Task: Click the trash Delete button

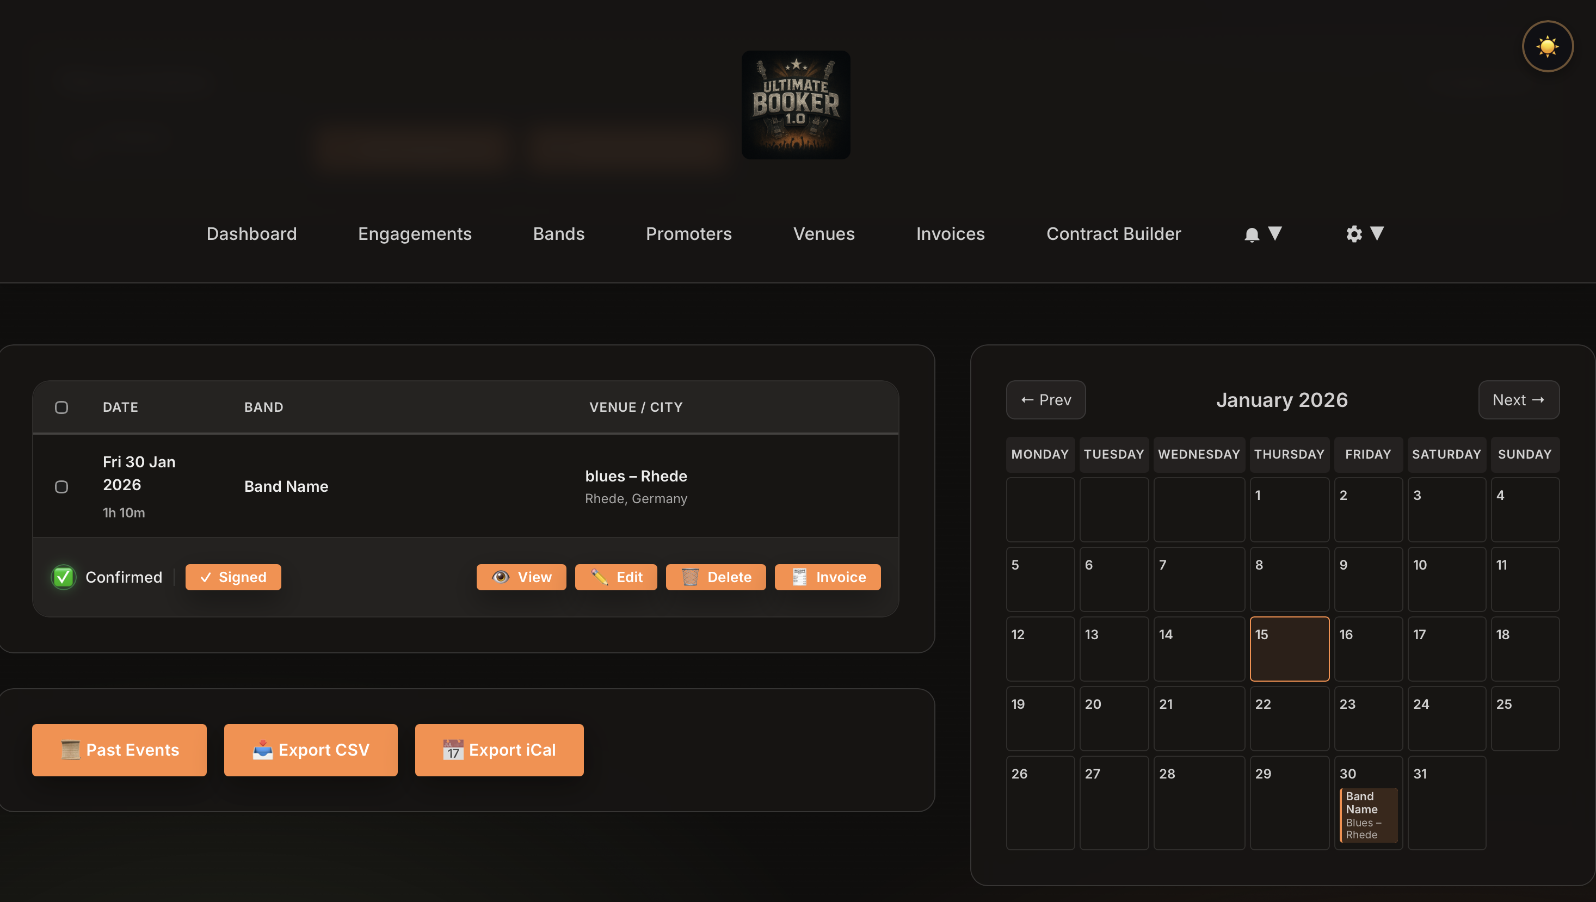Action: (x=715, y=577)
